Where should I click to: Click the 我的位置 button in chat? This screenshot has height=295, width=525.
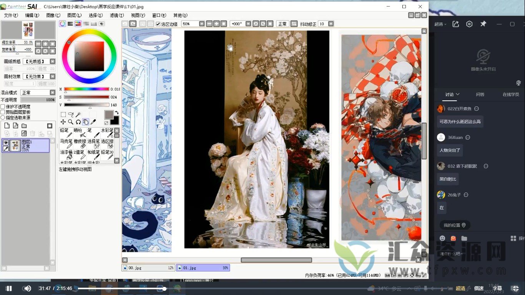(x=455, y=225)
